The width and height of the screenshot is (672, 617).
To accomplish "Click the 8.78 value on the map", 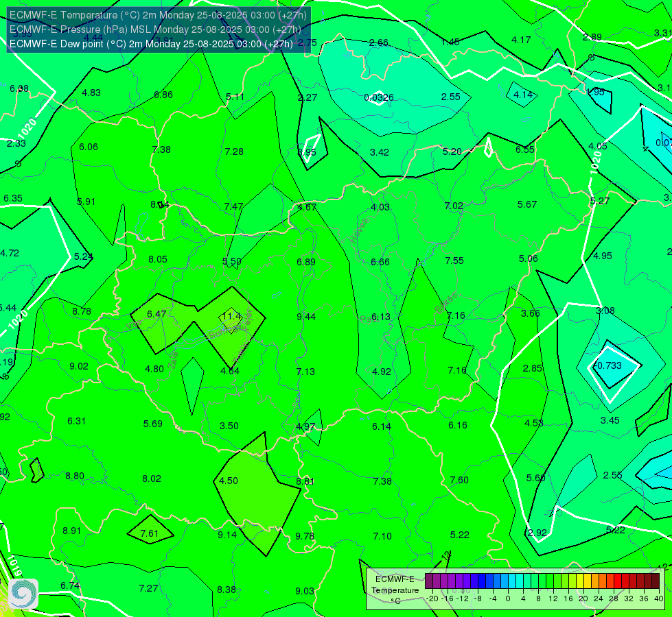I will pos(82,311).
